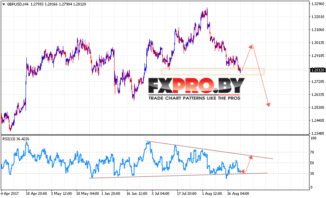The height and width of the screenshot is (198, 326).
Task: Select the RSI scale level 100
Action: tap(313, 138)
